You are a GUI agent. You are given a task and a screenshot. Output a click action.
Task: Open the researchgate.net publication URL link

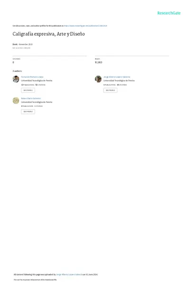point(85,26)
